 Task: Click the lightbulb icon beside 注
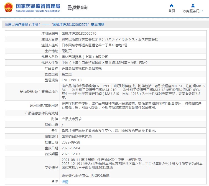(x=53, y=181)
